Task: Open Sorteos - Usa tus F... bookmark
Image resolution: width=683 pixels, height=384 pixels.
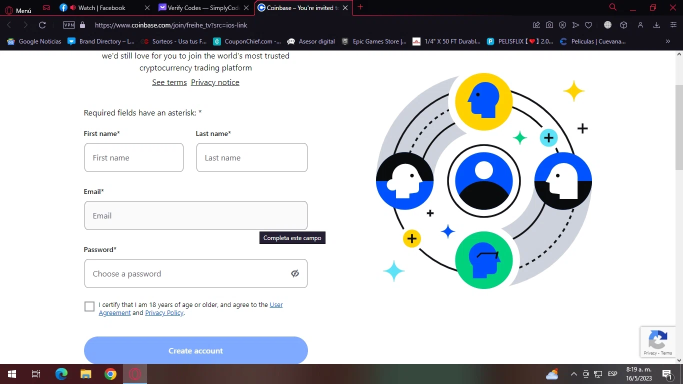Action: pos(173,41)
